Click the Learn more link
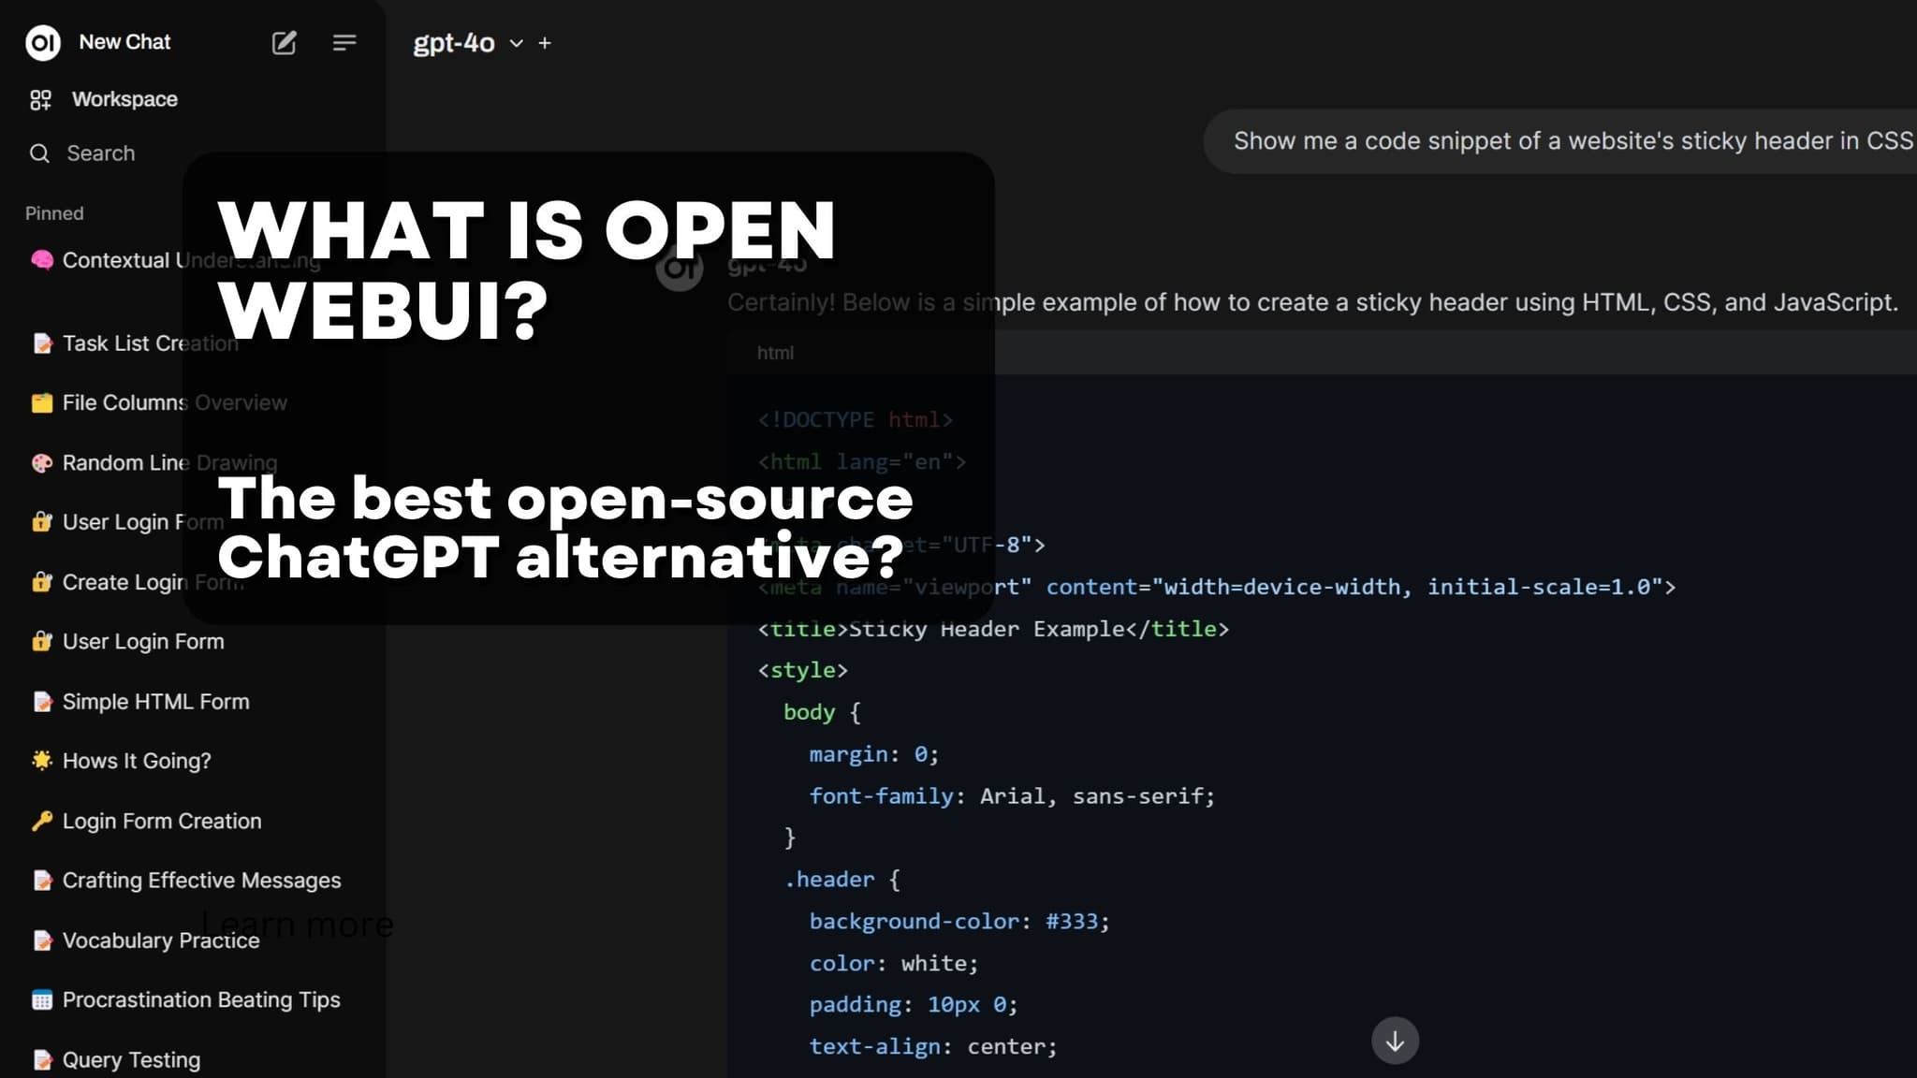 click(x=300, y=925)
